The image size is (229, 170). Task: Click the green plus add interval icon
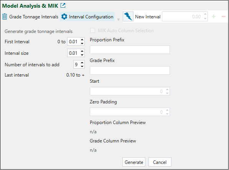[x=214, y=16]
